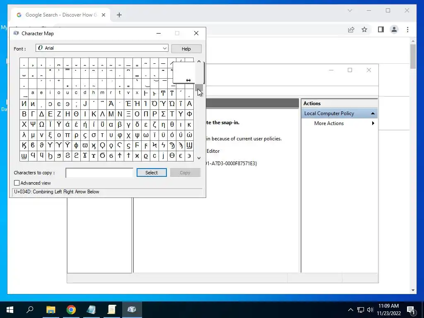Pick lowercase lambda λ character
The image size is (424, 318).
click(24, 135)
